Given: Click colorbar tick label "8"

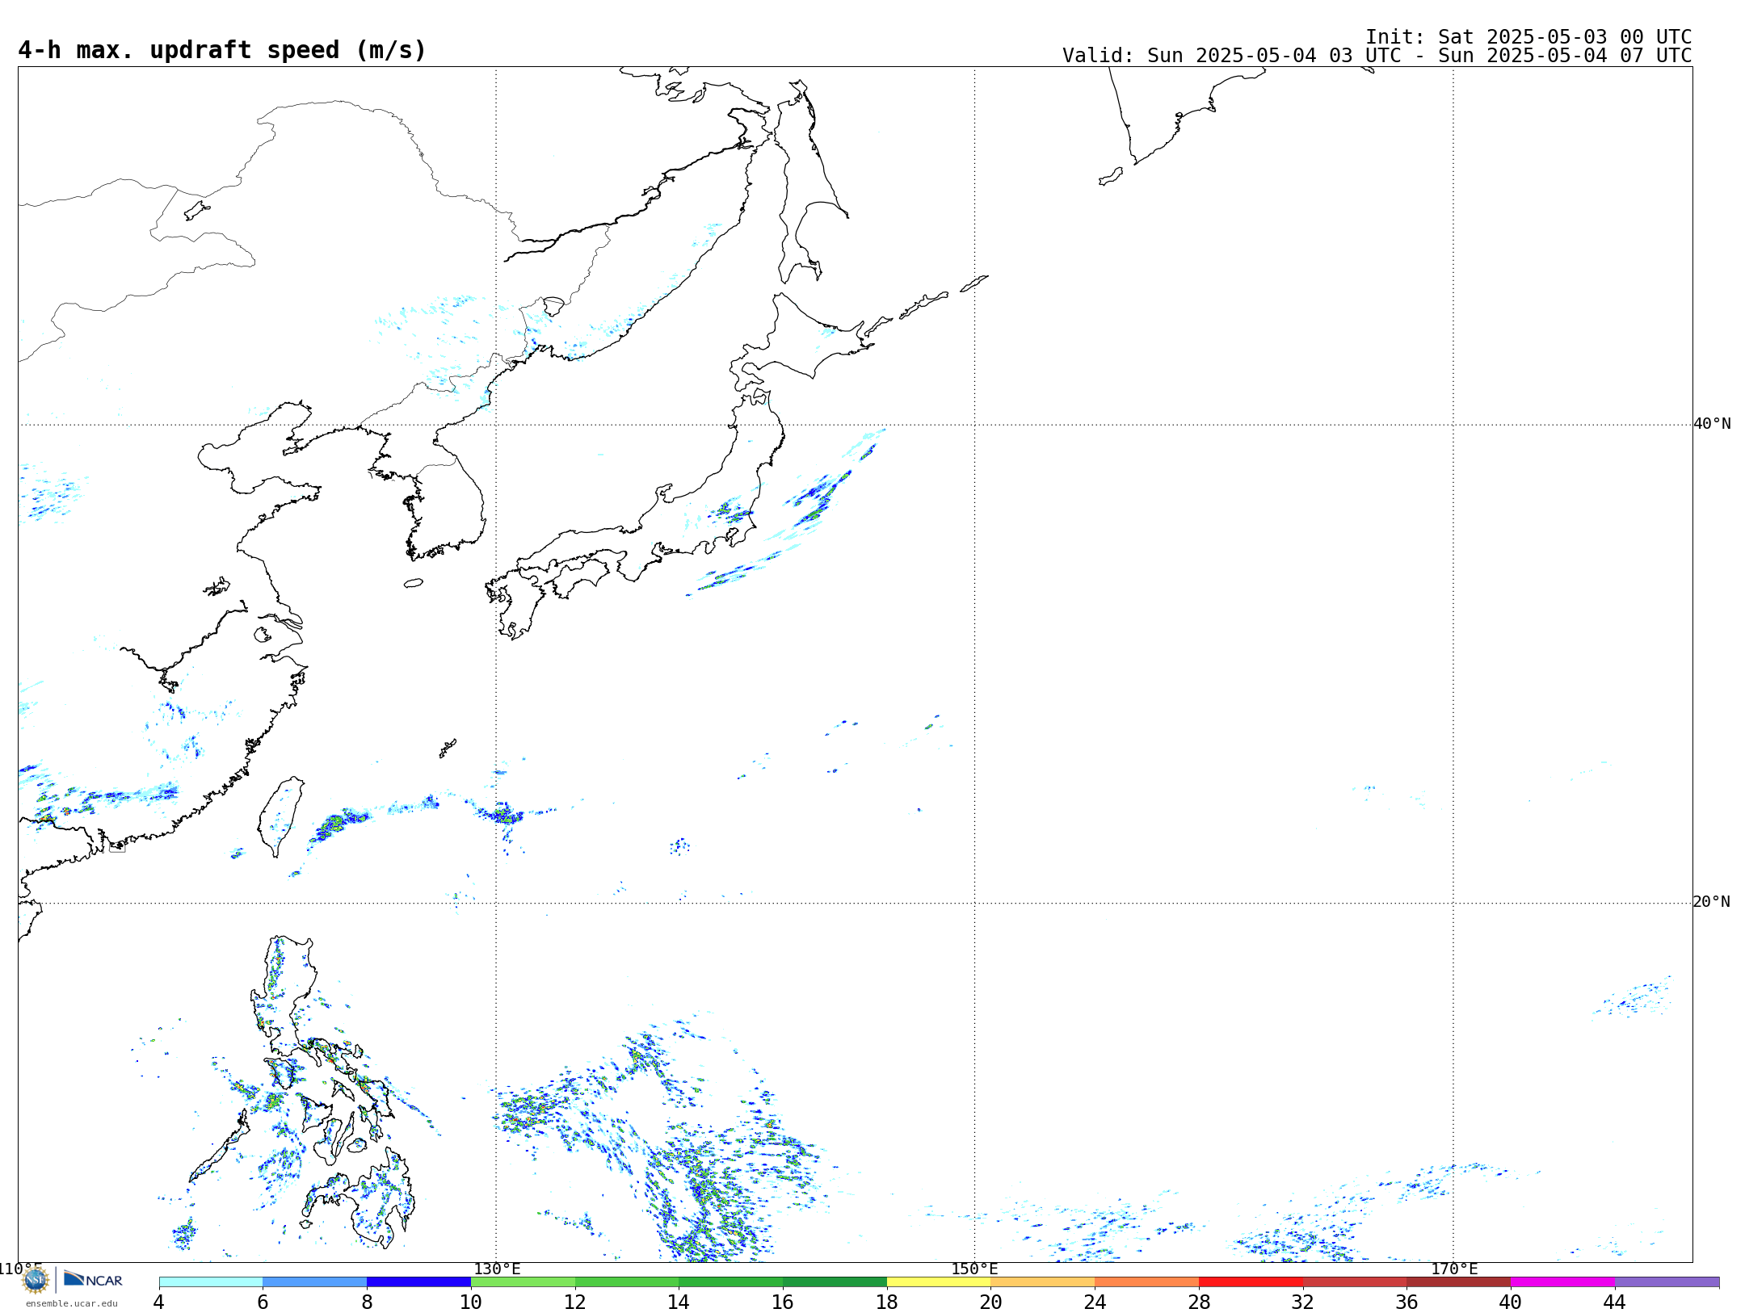Looking at the screenshot, I should click(367, 1302).
